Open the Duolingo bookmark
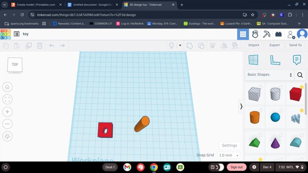 [199, 23]
